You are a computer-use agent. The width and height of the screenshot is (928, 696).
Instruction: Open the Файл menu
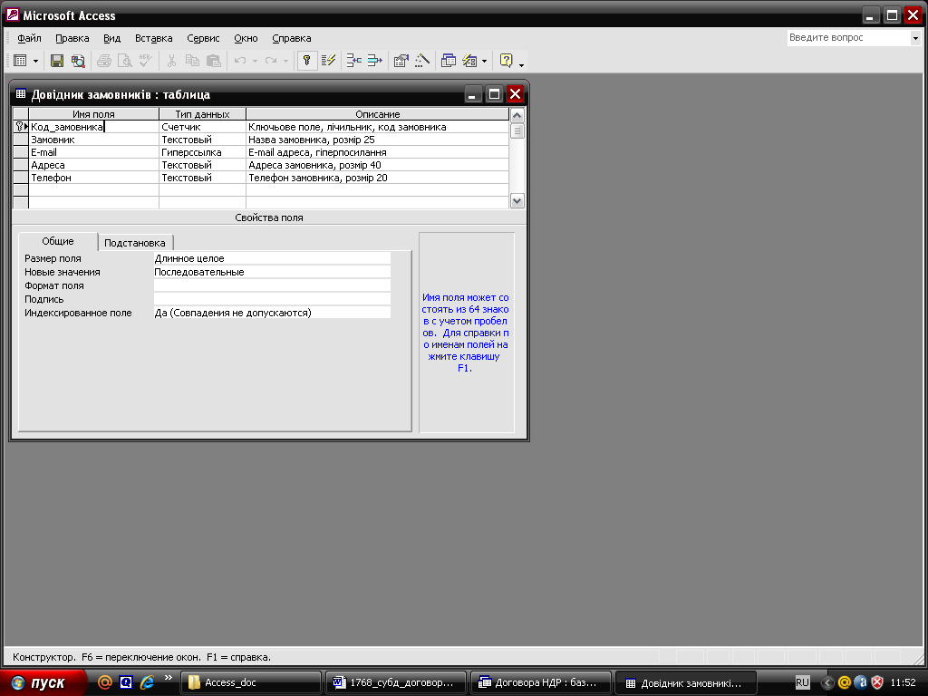29,38
